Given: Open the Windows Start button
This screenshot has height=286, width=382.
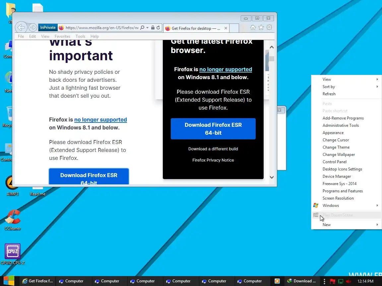Looking at the screenshot, I should point(9,281).
